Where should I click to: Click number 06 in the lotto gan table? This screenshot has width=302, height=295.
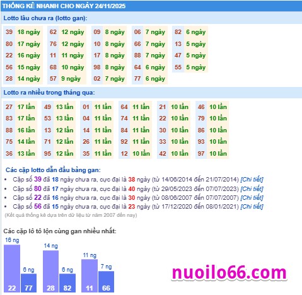pyautogui.click(x=137, y=32)
